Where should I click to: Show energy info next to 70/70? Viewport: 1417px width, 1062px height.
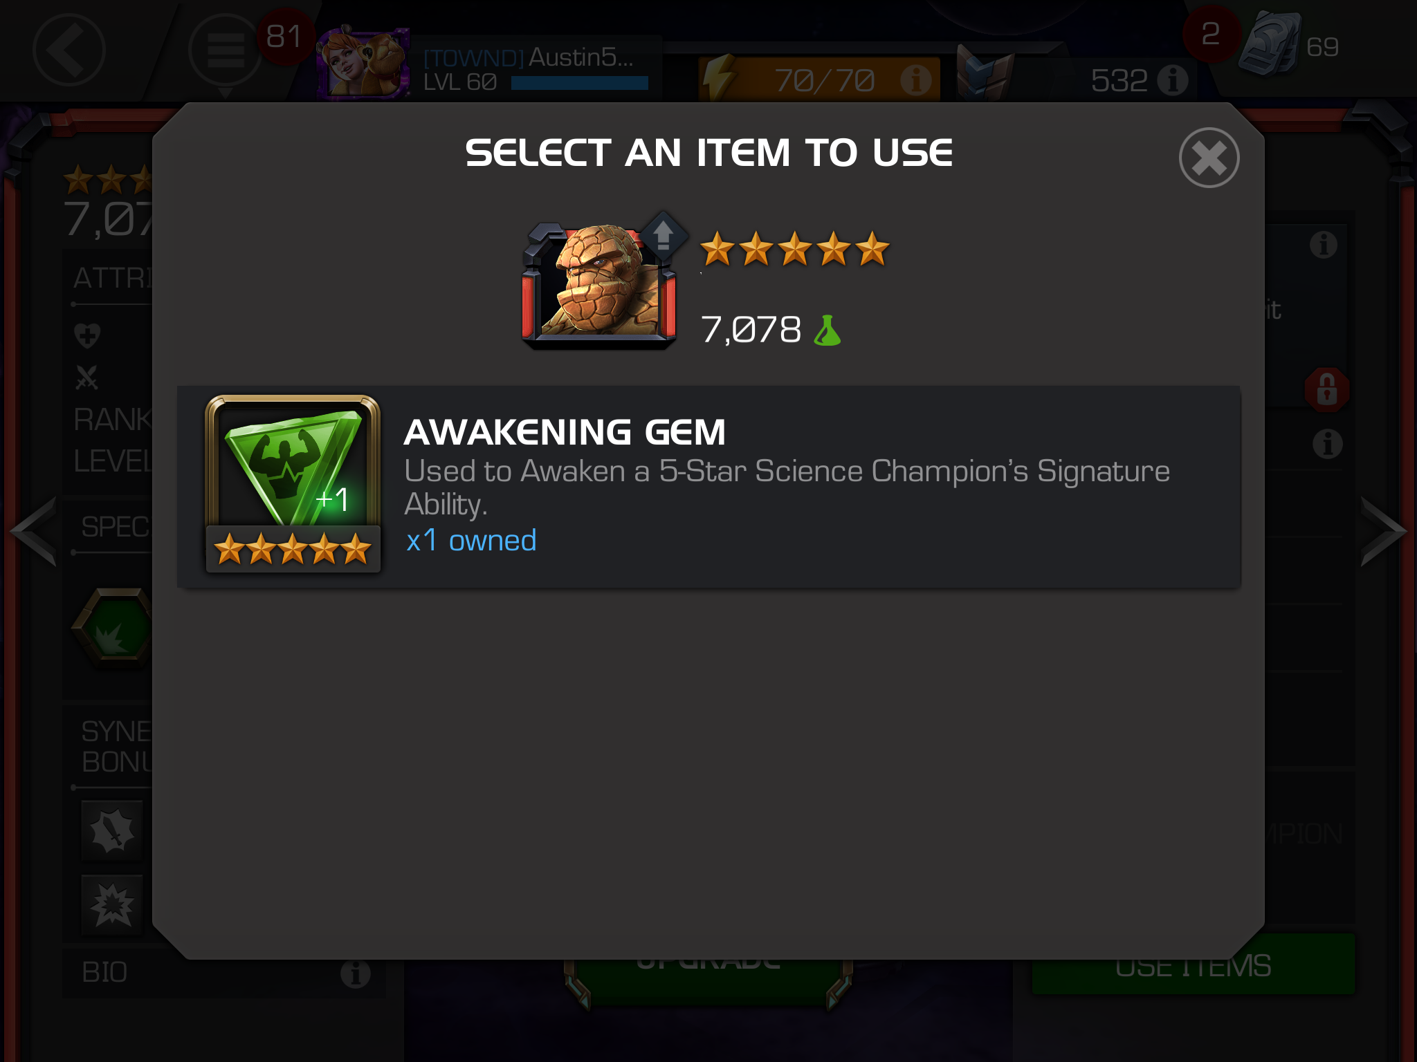coord(915,80)
